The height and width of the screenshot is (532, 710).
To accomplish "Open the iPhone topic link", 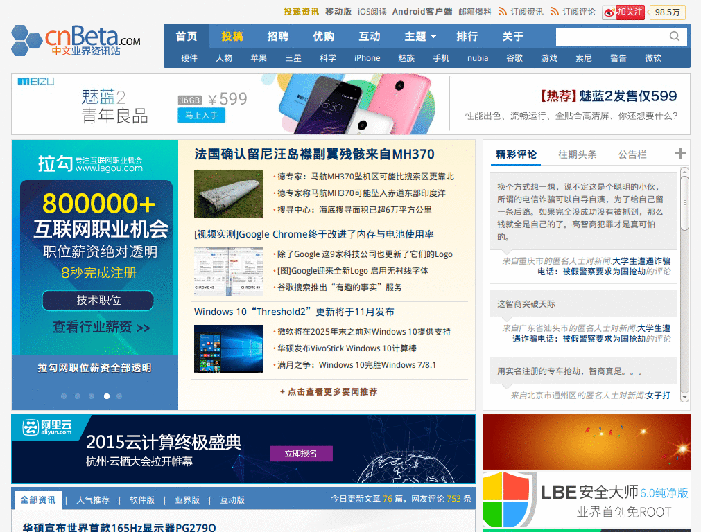I will coord(367,58).
